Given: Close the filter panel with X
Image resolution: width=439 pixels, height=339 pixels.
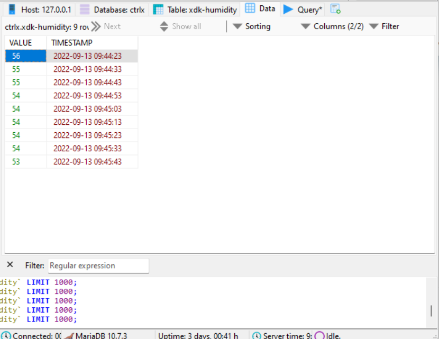Looking at the screenshot, I should pyautogui.click(x=10, y=265).
